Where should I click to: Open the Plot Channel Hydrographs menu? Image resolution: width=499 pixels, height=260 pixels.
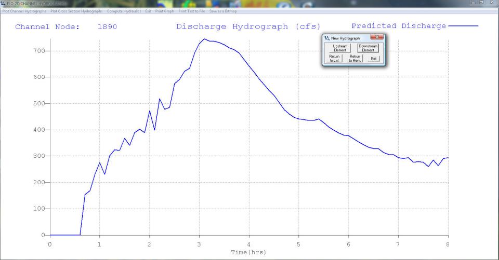[24, 11]
